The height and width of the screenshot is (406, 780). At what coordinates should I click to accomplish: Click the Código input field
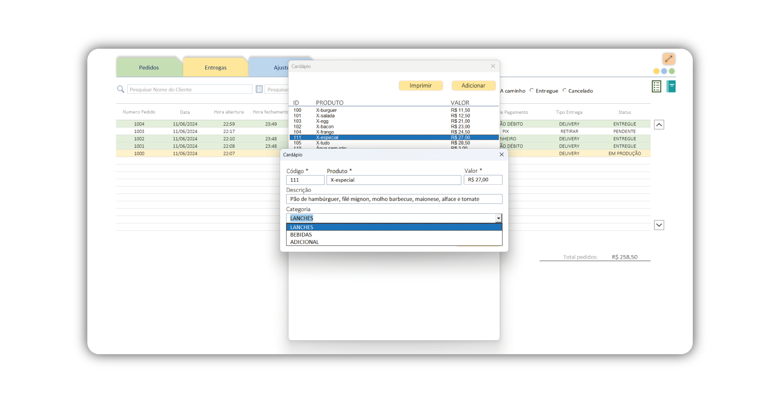pos(305,180)
